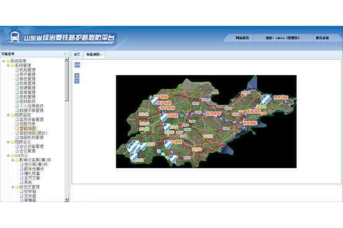Click the navigation tree scrollbar down arrow

(x=67, y=200)
